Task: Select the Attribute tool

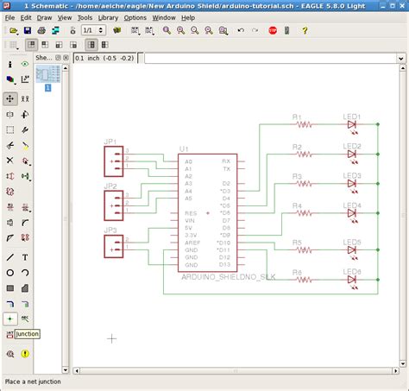Action: coord(10,334)
